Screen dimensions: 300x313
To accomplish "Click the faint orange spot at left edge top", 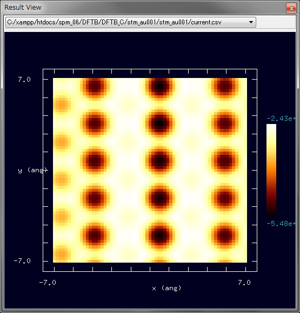I will [62, 104].
